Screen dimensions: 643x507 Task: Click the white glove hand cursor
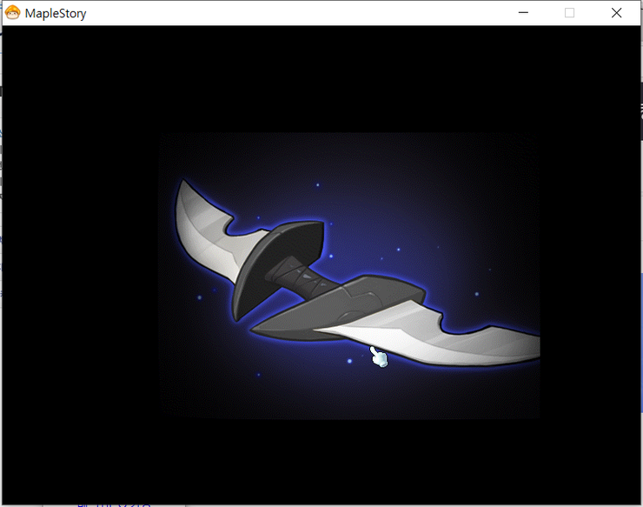pyautogui.click(x=379, y=357)
